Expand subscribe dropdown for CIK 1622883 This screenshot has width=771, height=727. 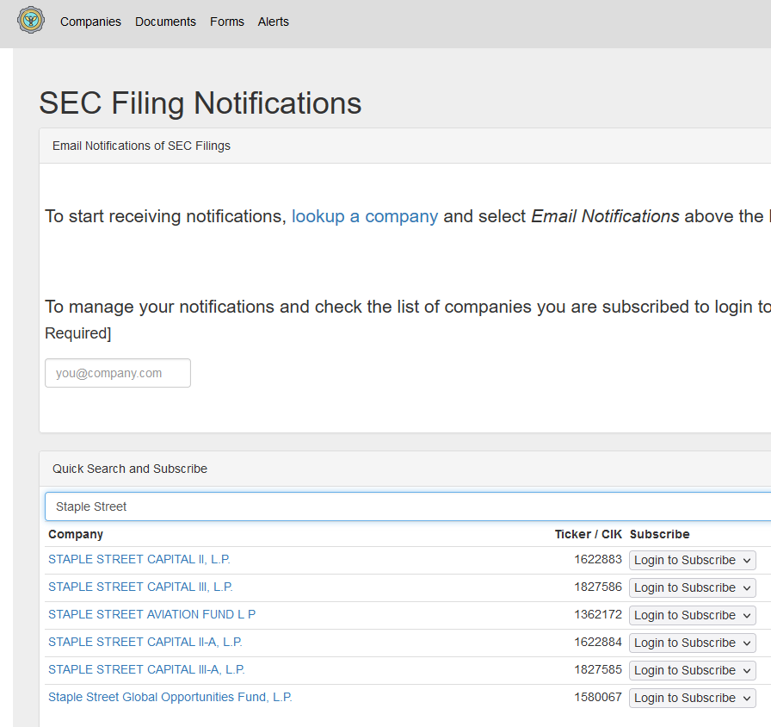point(693,560)
